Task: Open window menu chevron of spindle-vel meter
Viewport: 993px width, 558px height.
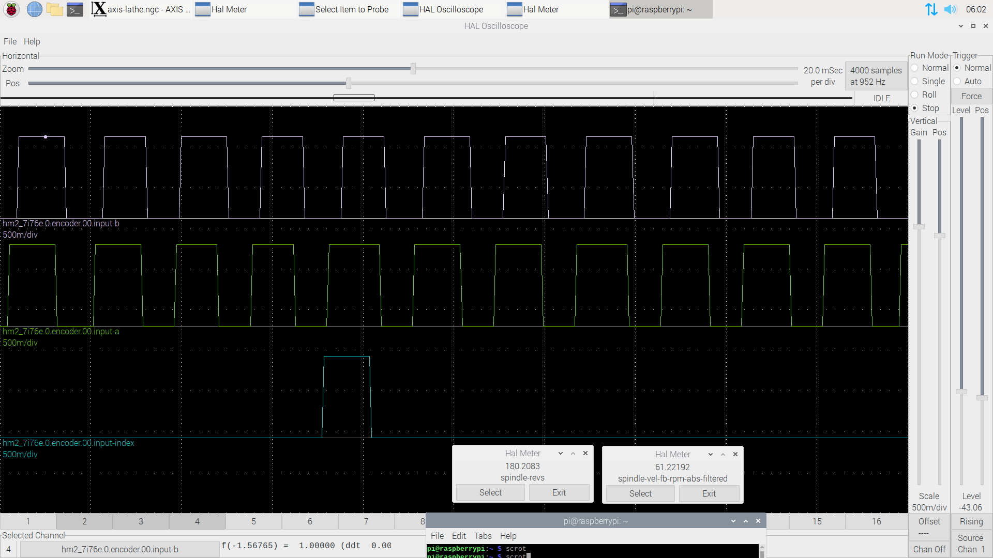Action: click(711, 454)
